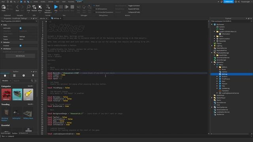Collapse the StarterGui tree node
Screen dimensions: 253x142
point(212,62)
